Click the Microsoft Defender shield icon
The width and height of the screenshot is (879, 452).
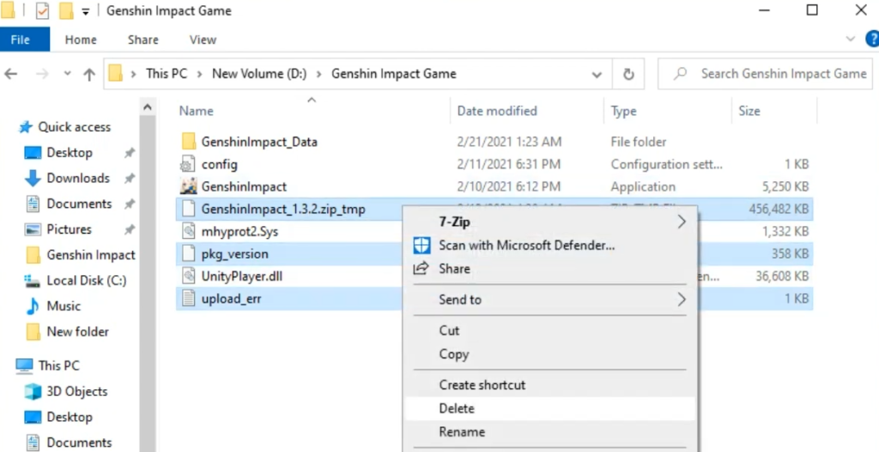(421, 246)
